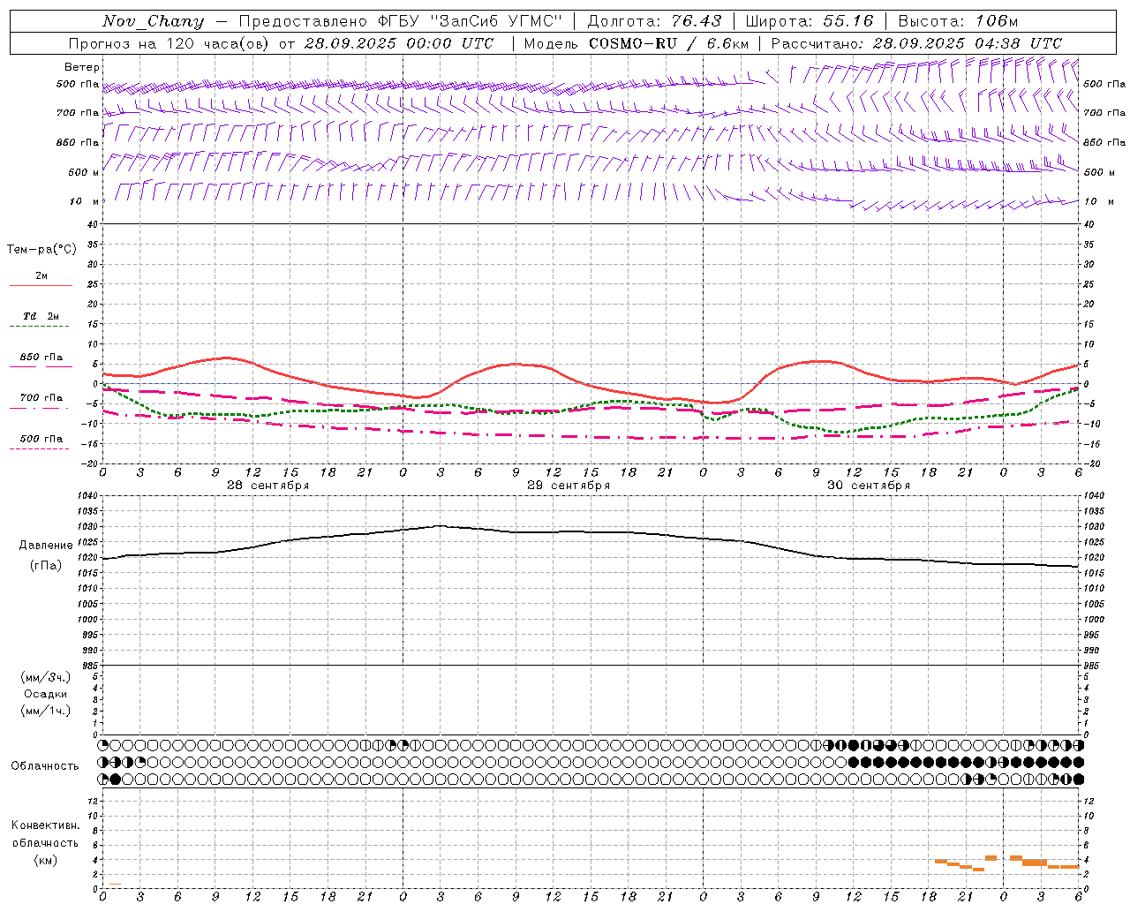Click the "Высота: 106м" header value

[x=958, y=21]
